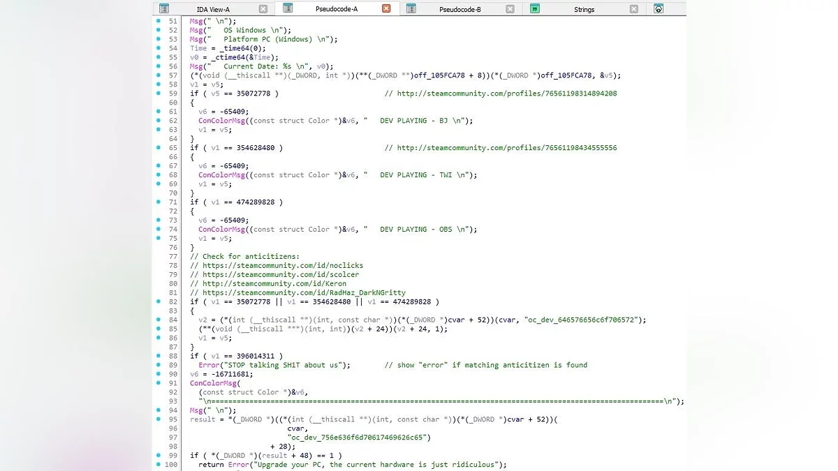The image size is (838, 471).
Task: Click the comment URL steamcommunity.com/id/Keron
Action: (x=274, y=284)
